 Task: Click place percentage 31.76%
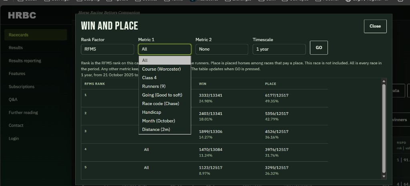click(x=272, y=156)
